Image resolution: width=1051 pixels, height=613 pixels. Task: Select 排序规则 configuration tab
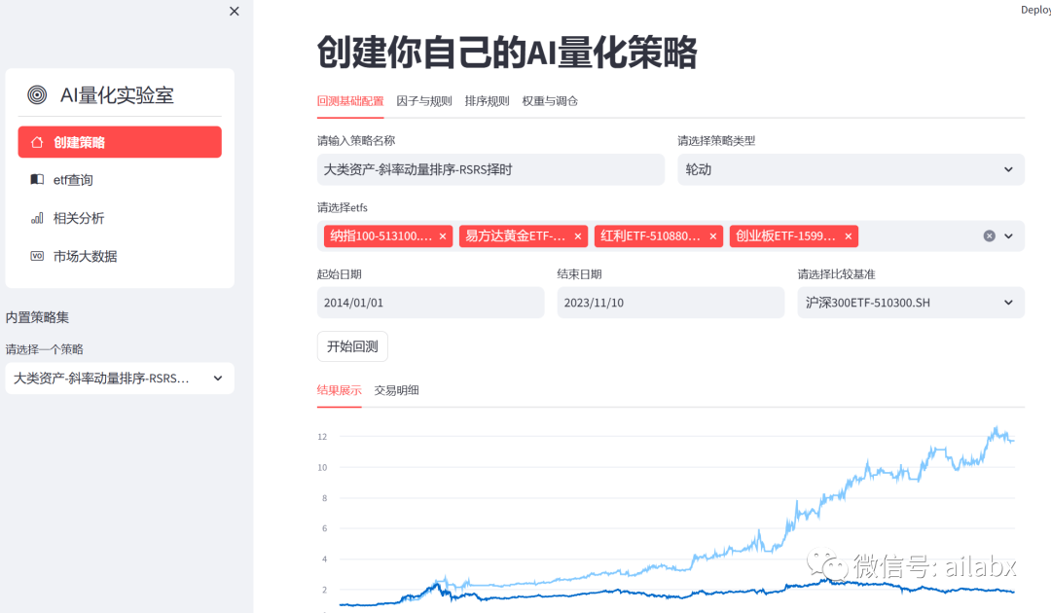[x=487, y=100]
